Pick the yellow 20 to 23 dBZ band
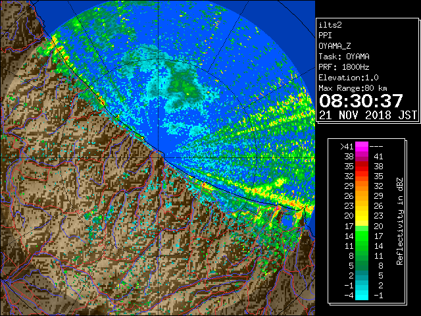The width and height of the screenshot is (421, 316). pyautogui.click(x=362, y=216)
